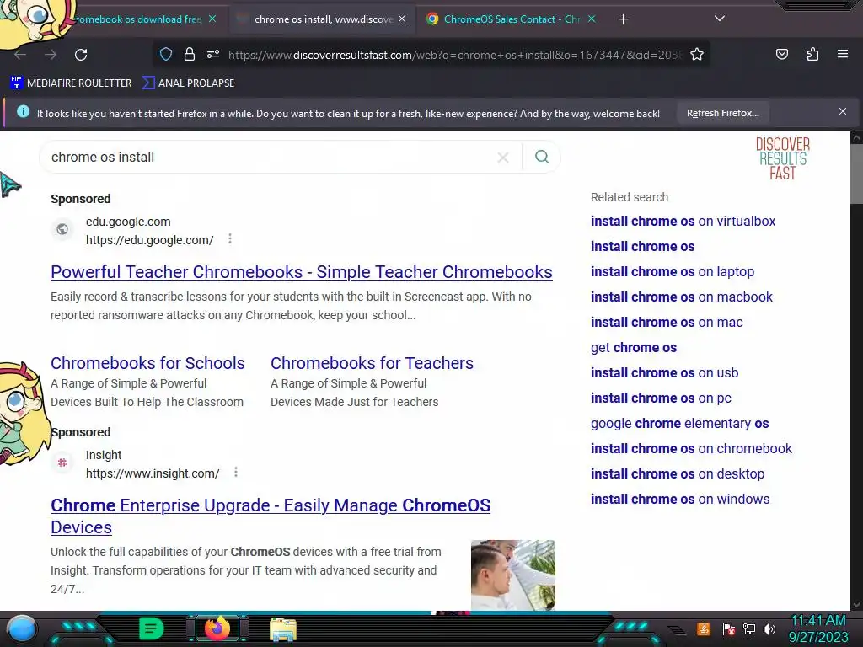The width and height of the screenshot is (863, 647).
Task: Select install chrome os on windows
Action: pyautogui.click(x=680, y=500)
